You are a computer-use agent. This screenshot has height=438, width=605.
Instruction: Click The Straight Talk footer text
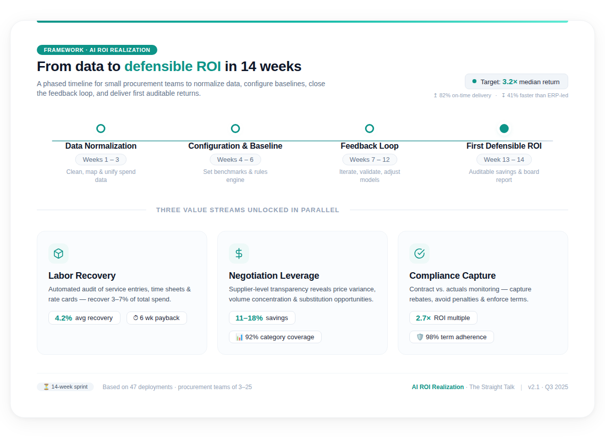pyautogui.click(x=492, y=387)
